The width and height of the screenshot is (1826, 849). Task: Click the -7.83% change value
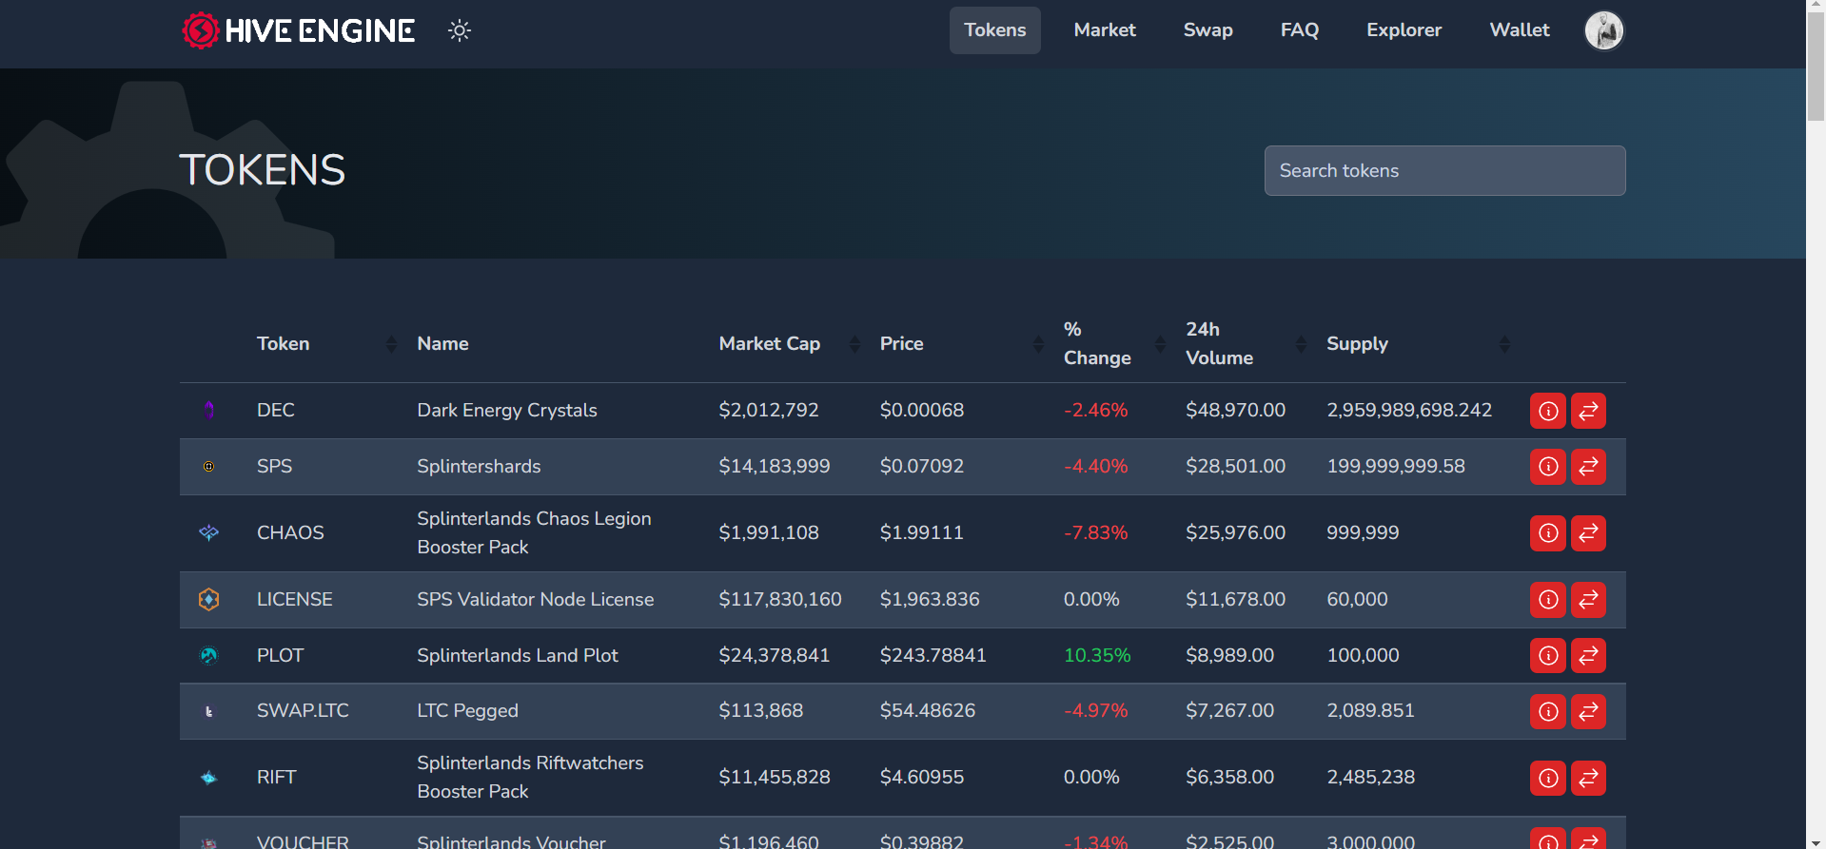pos(1095,533)
